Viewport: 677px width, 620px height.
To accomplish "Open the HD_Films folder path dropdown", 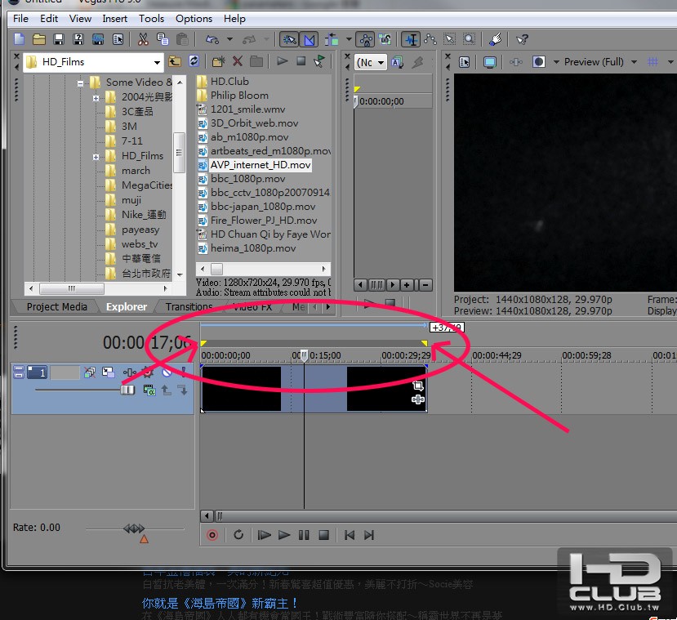I will click(x=157, y=62).
